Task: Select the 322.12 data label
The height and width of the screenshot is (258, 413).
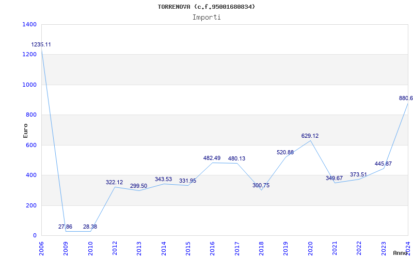Action: [x=114, y=182]
